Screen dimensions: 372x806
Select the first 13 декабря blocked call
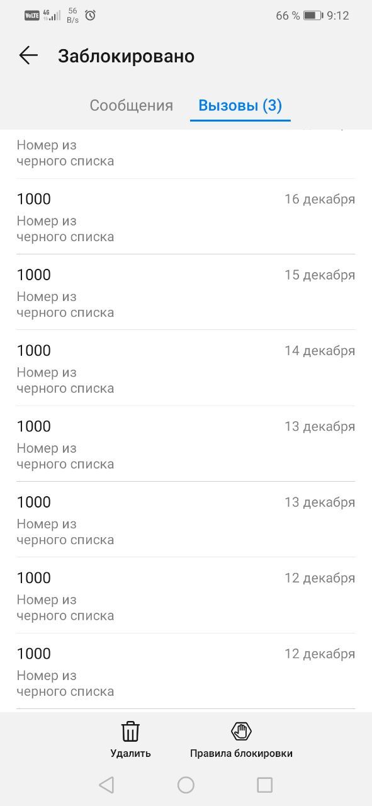coord(186,443)
